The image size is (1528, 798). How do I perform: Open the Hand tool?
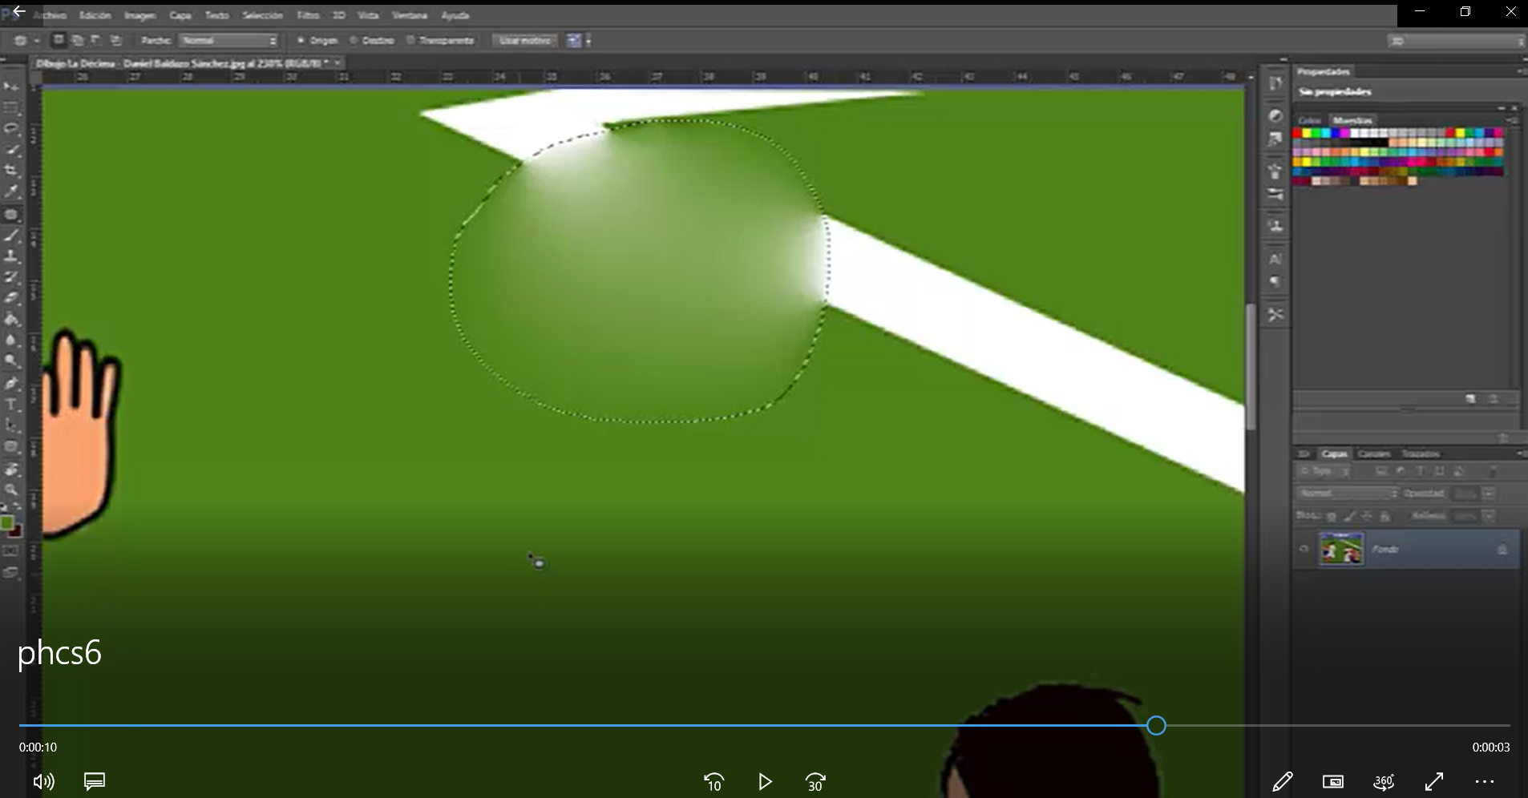pyautogui.click(x=12, y=469)
